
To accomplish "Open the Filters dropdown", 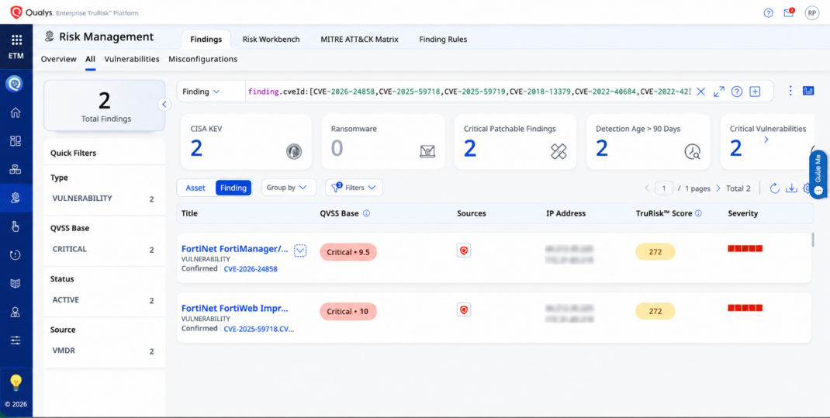I will tap(354, 188).
